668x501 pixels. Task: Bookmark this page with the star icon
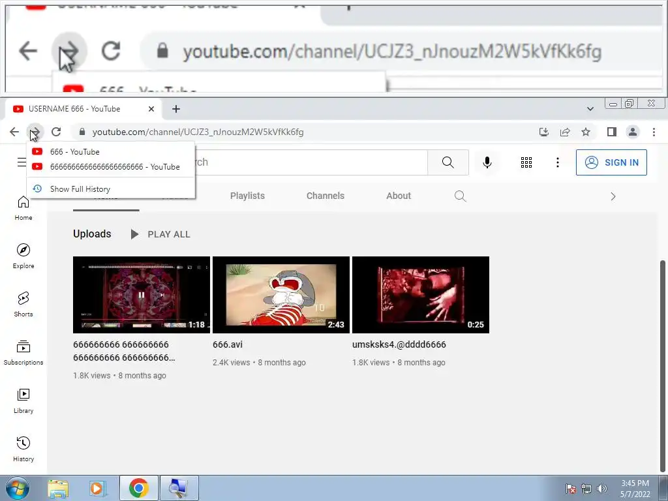[586, 132]
